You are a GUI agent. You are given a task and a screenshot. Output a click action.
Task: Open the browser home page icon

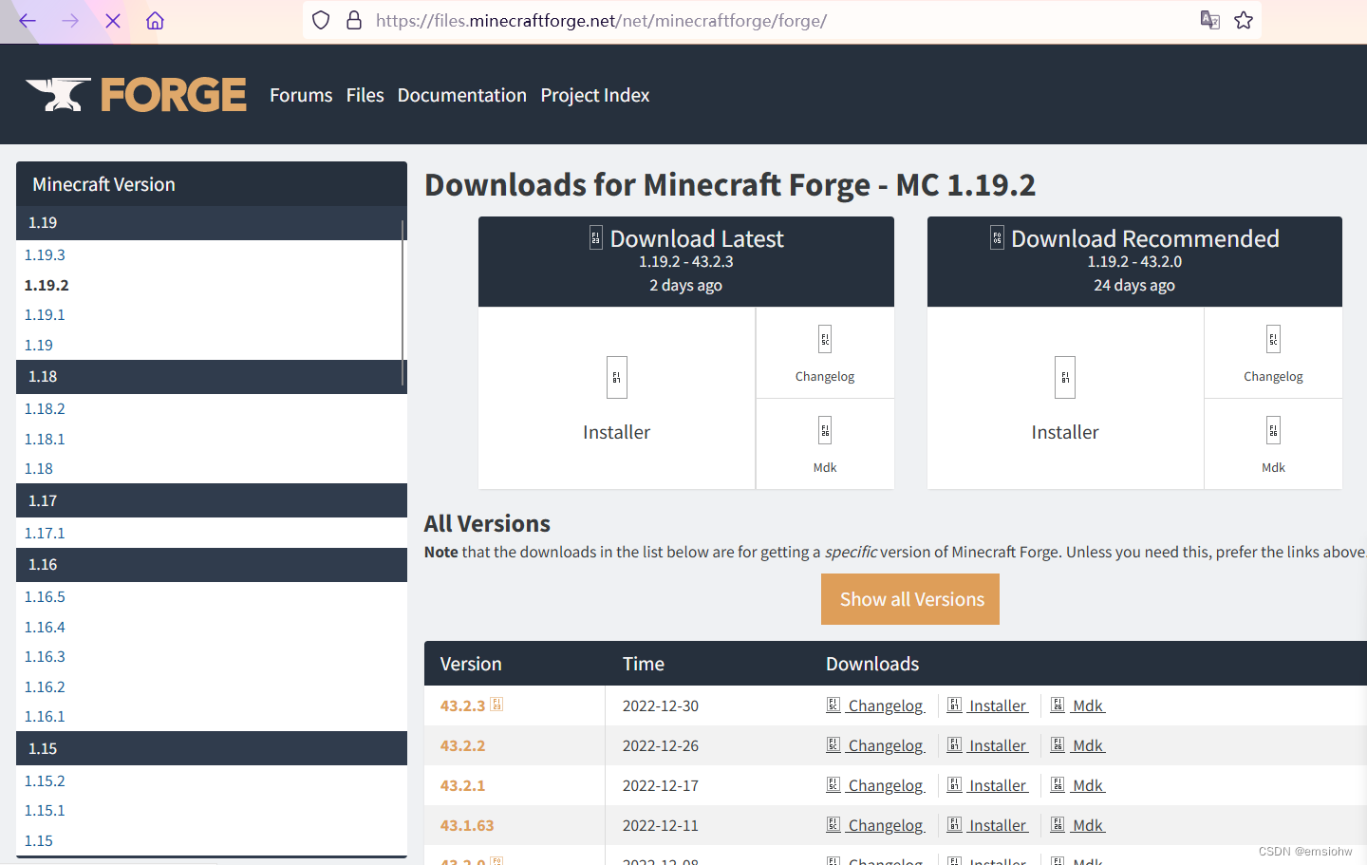coord(156,21)
